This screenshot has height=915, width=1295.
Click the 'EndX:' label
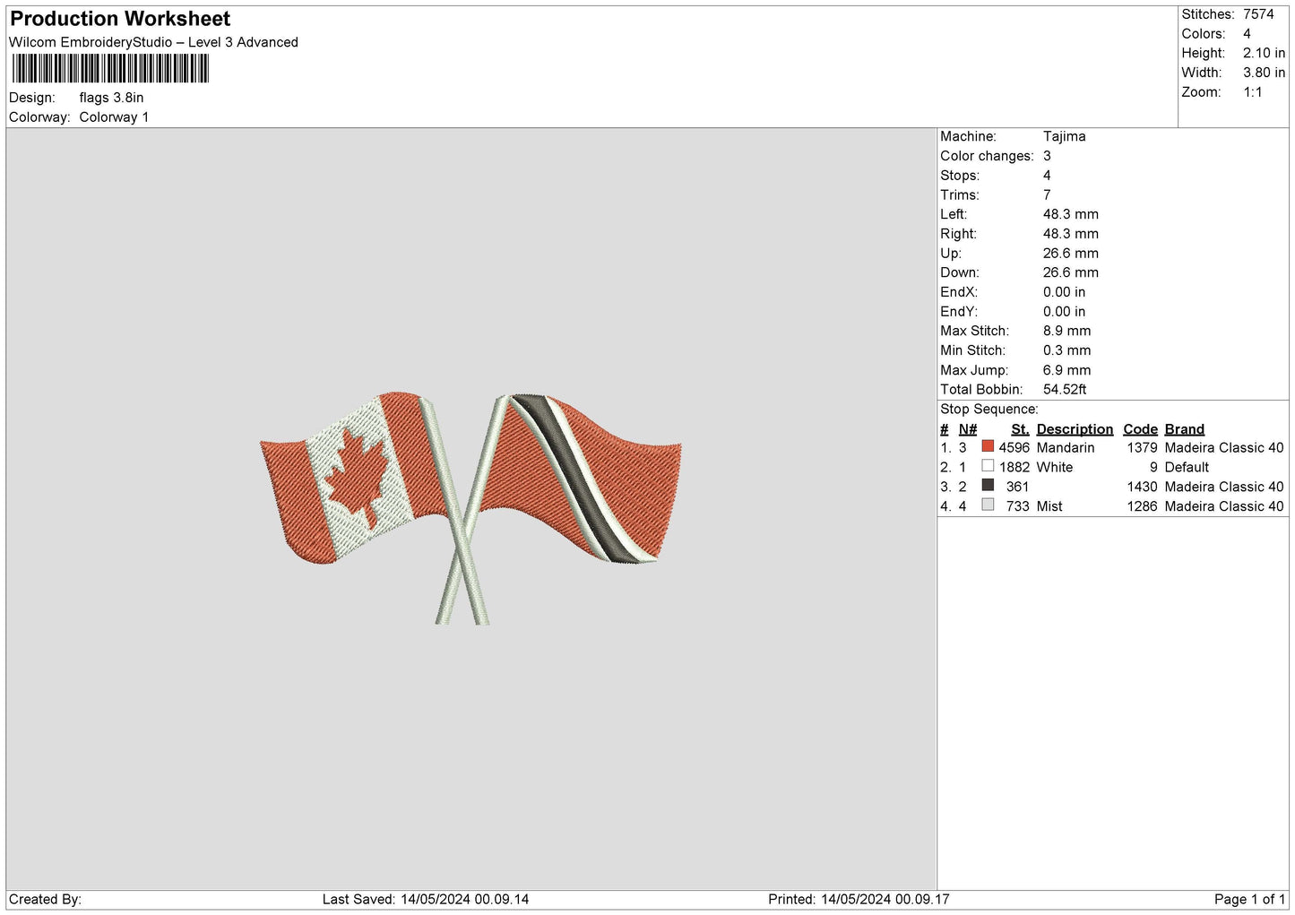958,292
